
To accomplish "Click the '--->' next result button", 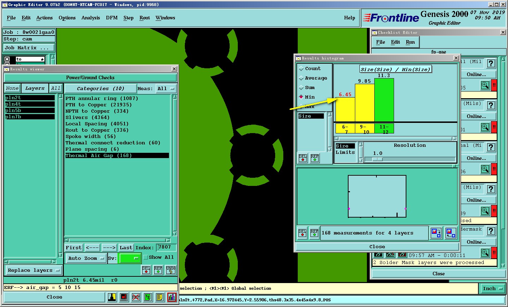I will tap(109, 248).
